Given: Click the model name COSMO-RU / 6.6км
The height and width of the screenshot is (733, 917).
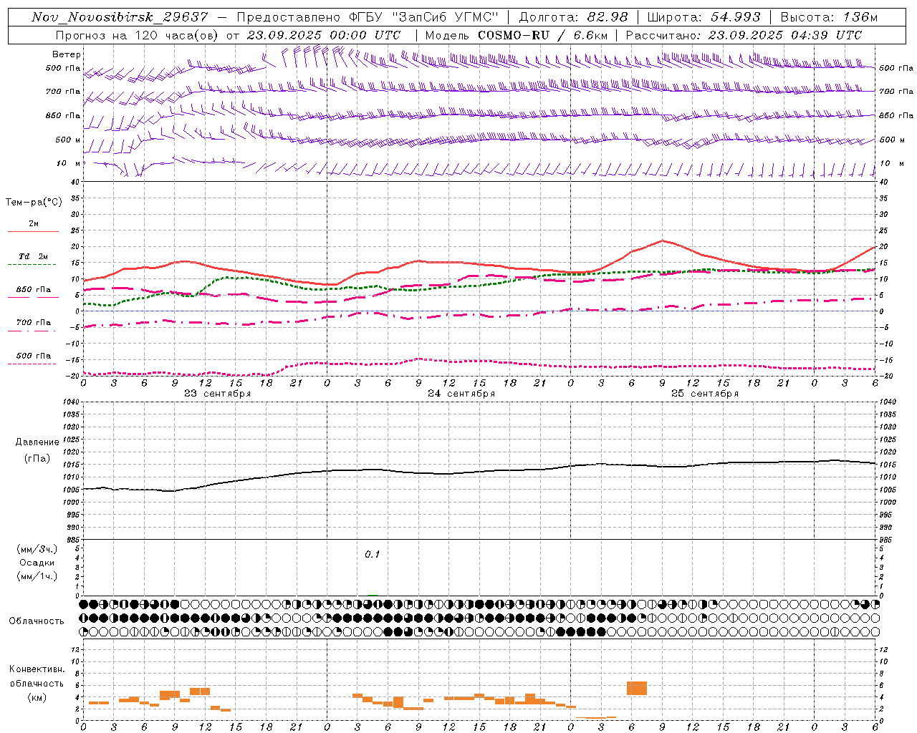Looking at the screenshot, I should point(543,35).
